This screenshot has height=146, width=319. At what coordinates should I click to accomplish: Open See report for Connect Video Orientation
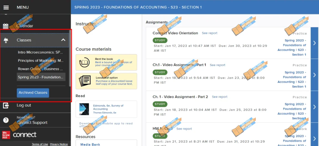(209, 33)
